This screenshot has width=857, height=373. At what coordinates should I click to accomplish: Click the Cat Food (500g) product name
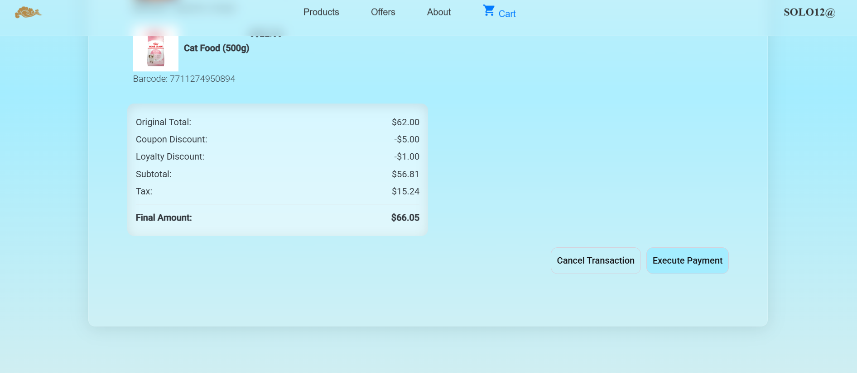tap(217, 48)
